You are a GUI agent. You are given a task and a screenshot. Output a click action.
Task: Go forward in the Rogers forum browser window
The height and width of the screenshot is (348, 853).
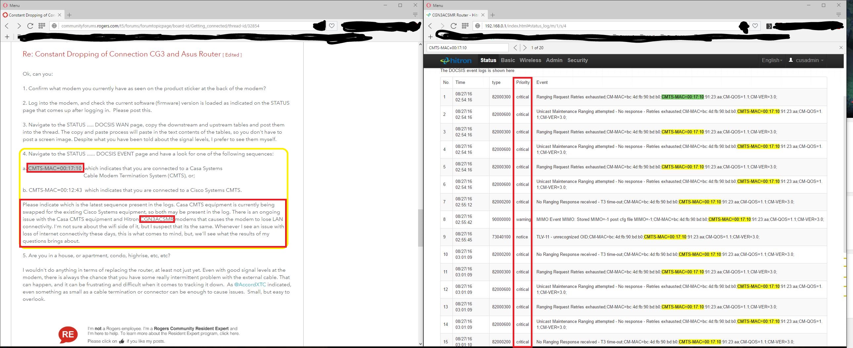tap(19, 26)
